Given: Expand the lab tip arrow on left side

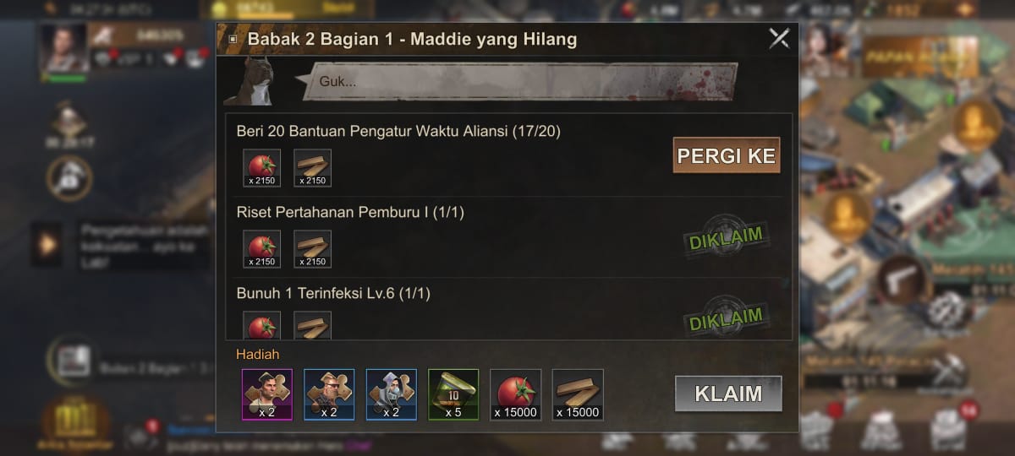Looking at the screenshot, I should [47, 245].
